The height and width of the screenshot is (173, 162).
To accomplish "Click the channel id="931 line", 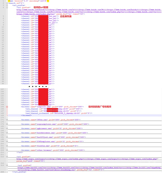I will coord(38,40).
